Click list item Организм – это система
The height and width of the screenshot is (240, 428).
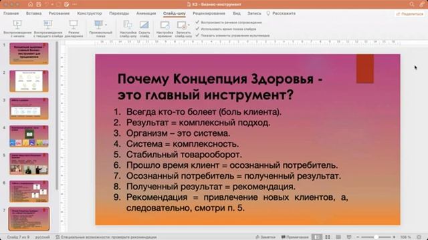coord(178,133)
